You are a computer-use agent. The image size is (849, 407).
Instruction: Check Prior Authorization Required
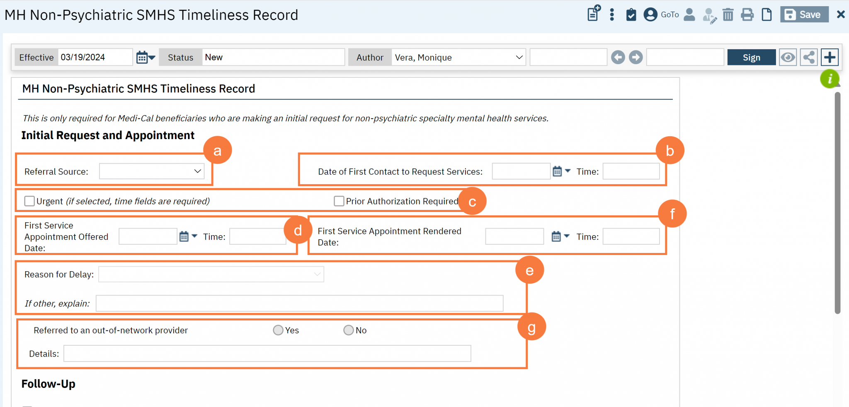(x=339, y=201)
